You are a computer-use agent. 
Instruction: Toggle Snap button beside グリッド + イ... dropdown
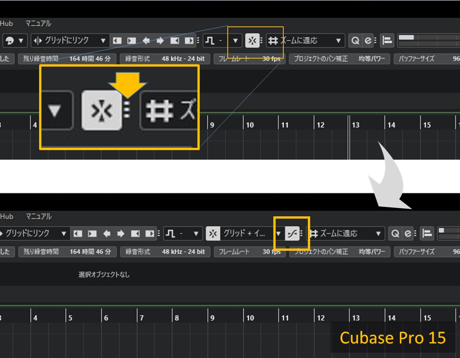212,234
